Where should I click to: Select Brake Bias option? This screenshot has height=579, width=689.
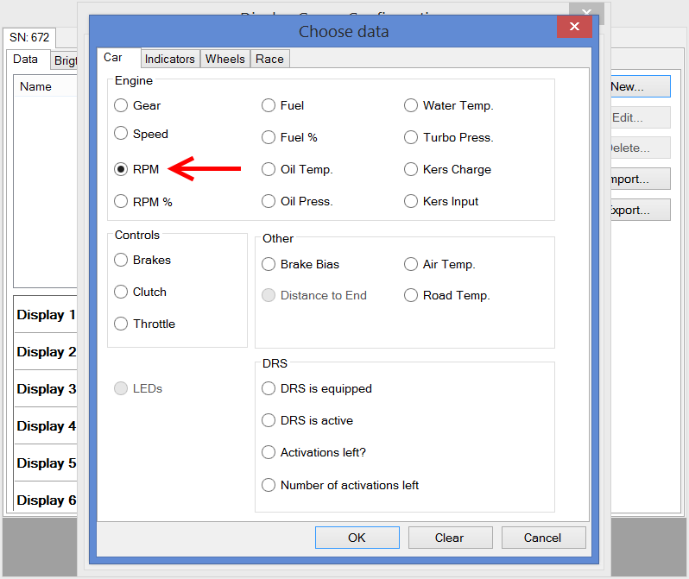[269, 264]
